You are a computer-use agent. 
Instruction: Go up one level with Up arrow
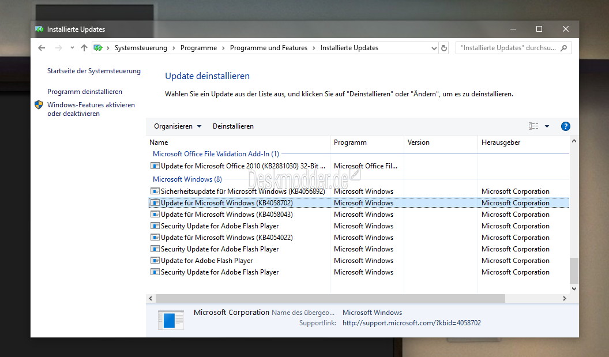click(84, 48)
